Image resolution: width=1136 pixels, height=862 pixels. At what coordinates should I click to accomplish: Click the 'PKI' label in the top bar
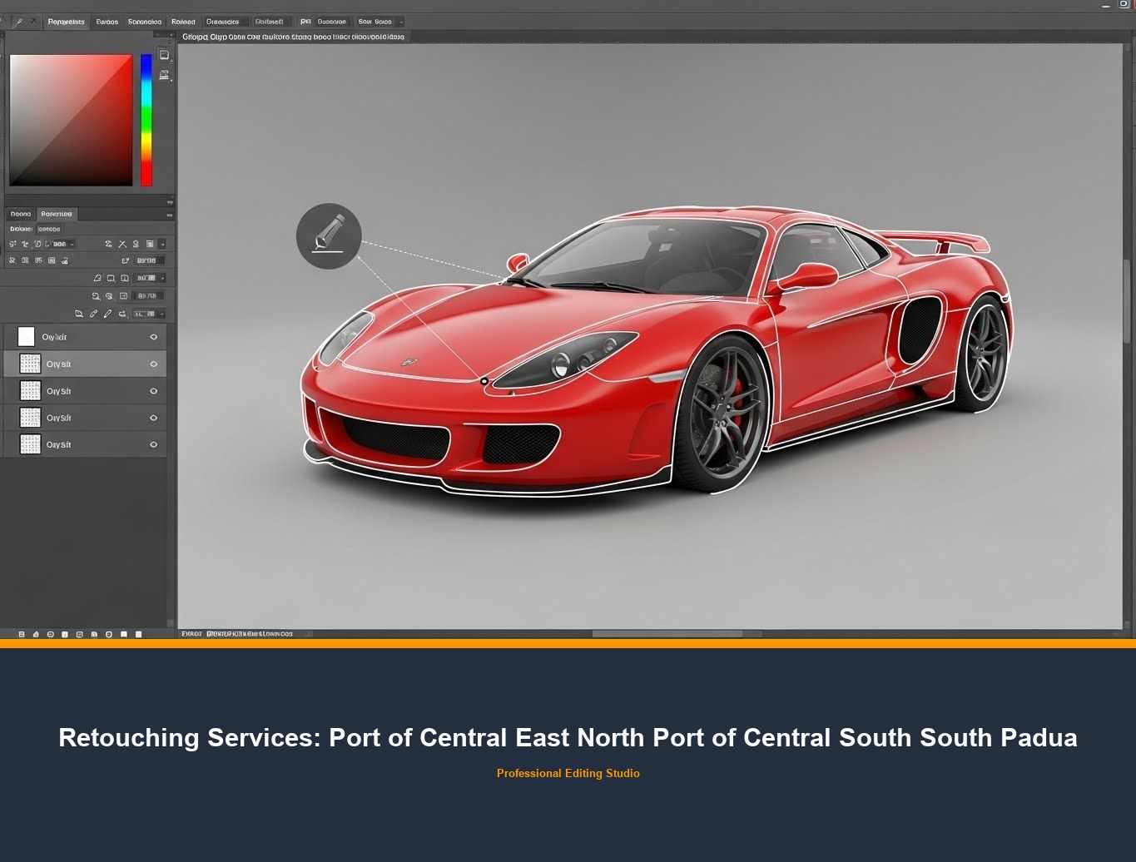[305, 22]
